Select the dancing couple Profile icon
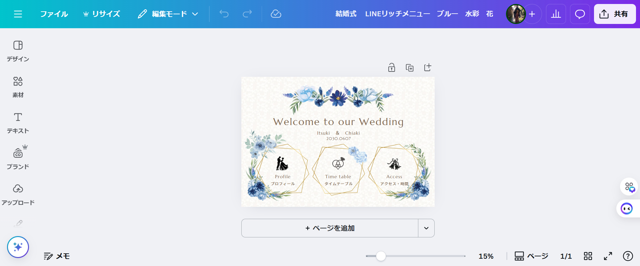Image resolution: width=640 pixels, height=266 pixels. [x=282, y=164]
